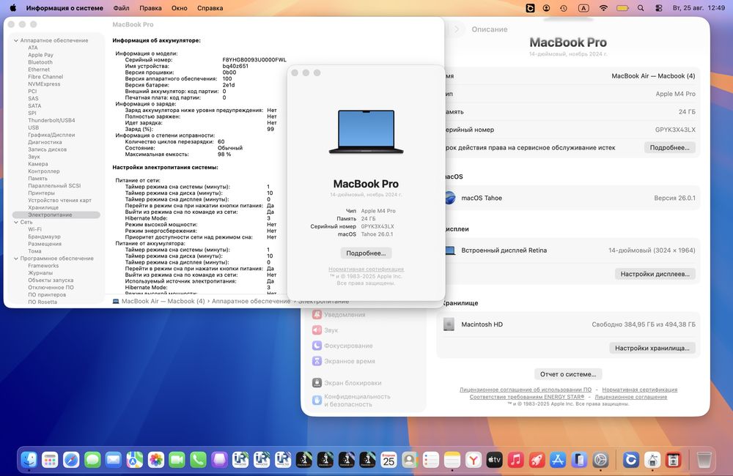The image size is (733, 476).
Task: Open Mail app in Dock
Action: point(113,460)
